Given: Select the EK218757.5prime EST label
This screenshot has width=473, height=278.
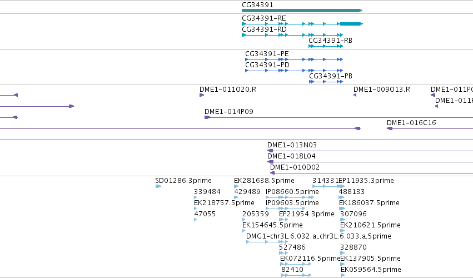Looking at the screenshot, I should [x=224, y=203].
